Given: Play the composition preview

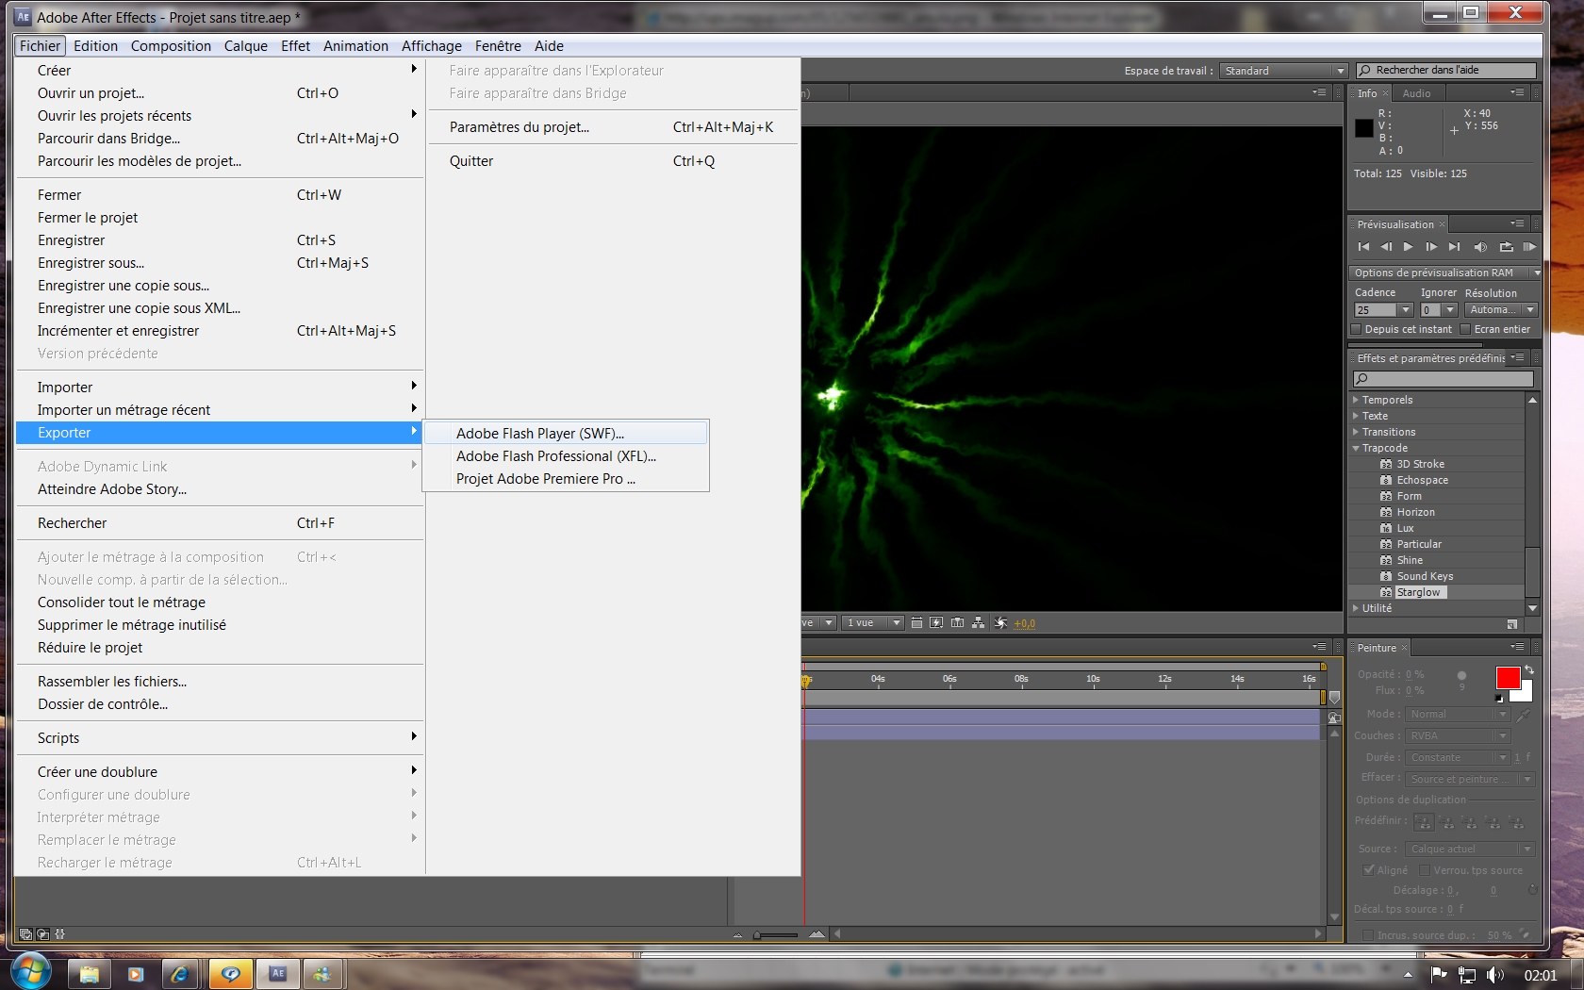Looking at the screenshot, I should [1408, 247].
